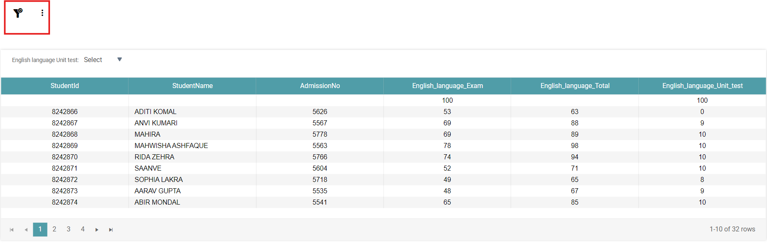The width and height of the screenshot is (767, 244).
Task: Go to next page arrow
Action: [97, 230]
